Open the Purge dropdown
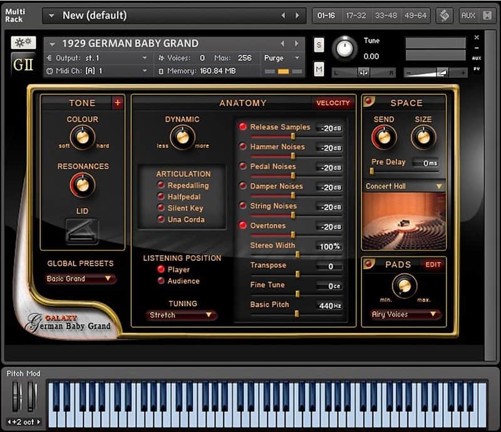501x432 pixels. pos(281,58)
